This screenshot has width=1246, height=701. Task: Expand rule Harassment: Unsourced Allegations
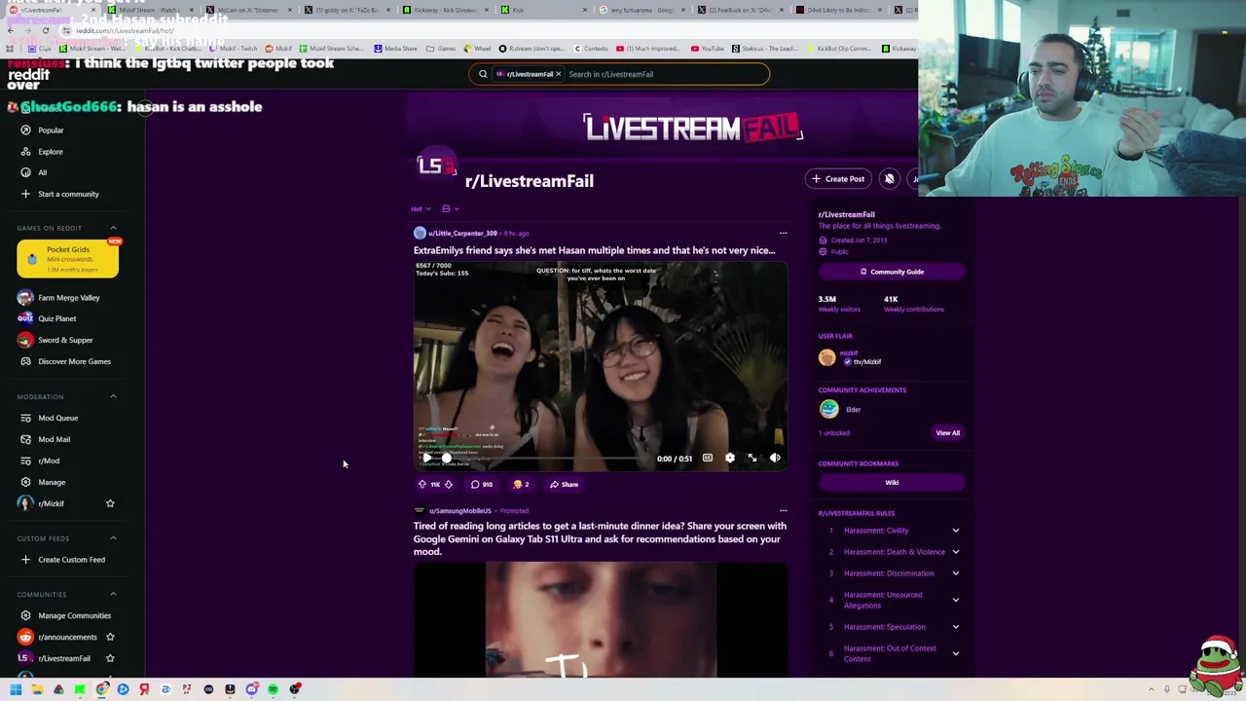[x=955, y=600]
